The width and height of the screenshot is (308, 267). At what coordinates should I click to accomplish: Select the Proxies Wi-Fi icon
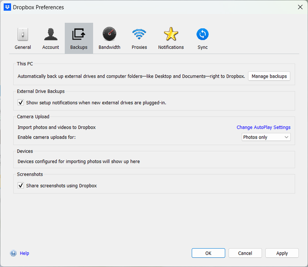139,35
